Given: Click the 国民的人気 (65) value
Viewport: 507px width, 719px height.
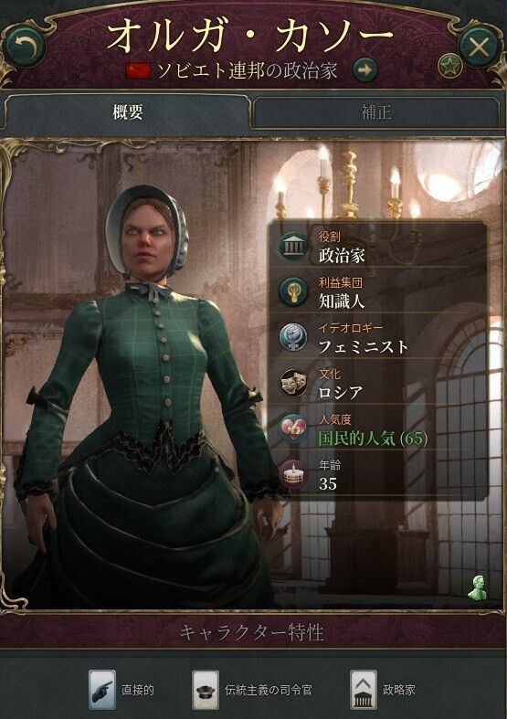Looking at the screenshot, I should tap(373, 439).
